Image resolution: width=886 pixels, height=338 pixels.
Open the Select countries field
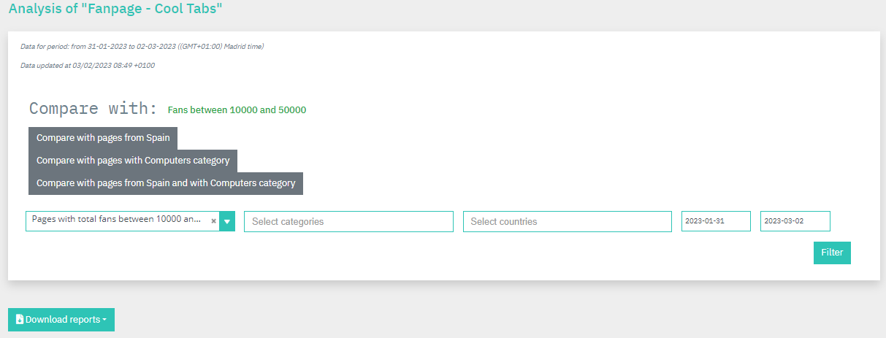point(568,221)
